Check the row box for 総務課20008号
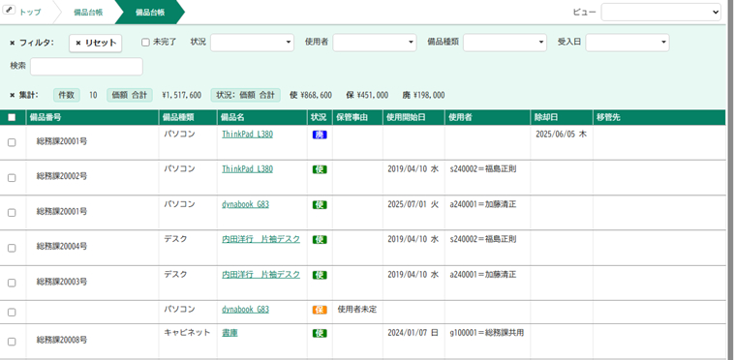735x360 pixels. point(12,342)
